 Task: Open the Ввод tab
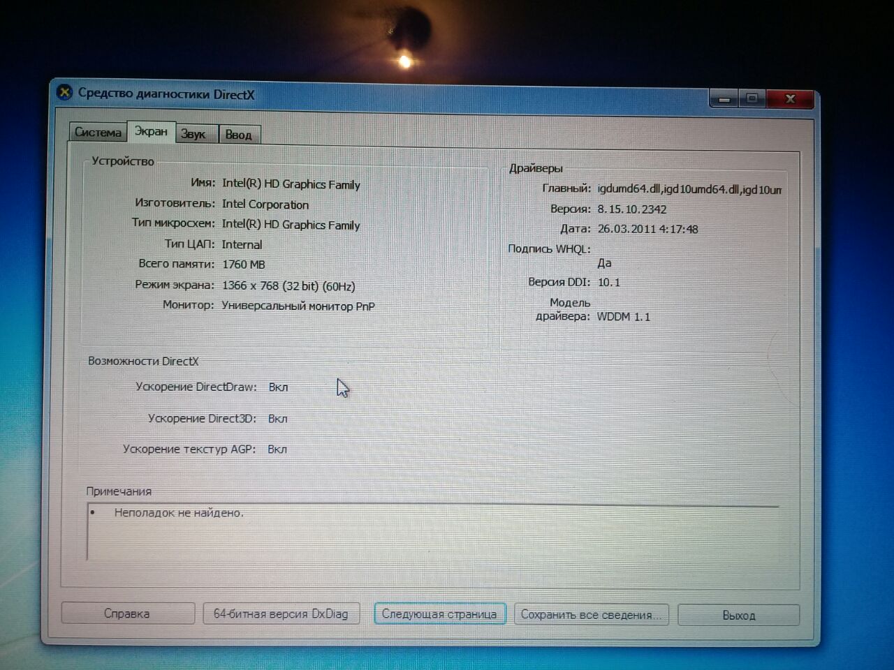tap(239, 135)
